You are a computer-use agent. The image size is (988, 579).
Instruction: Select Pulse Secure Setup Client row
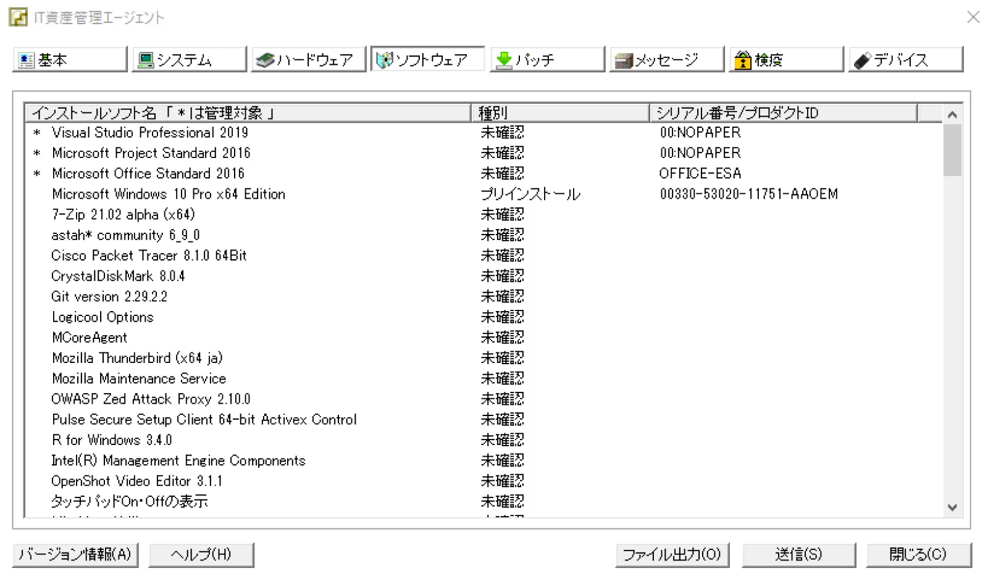point(484,419)
